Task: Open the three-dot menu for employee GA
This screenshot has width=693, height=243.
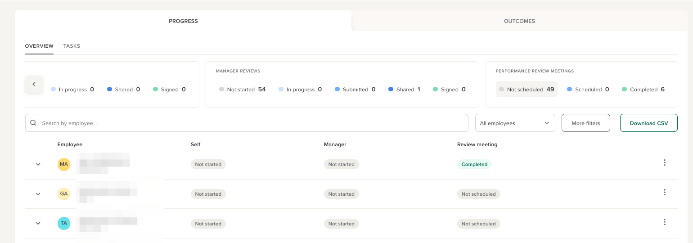Action: point(664,193)
